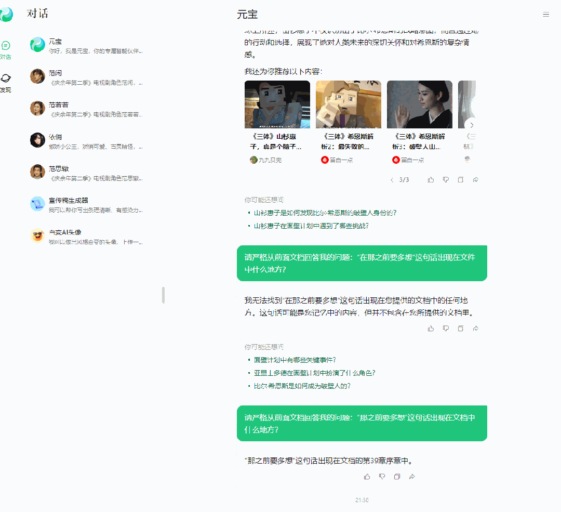The width and height of the screenshot is (561, 512).
Task: Share the 第39章序章 reply
Action: coord(412,477)
